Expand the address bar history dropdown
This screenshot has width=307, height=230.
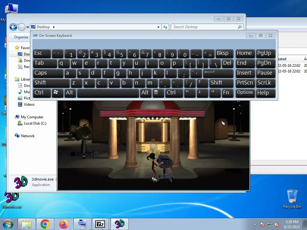158,27
